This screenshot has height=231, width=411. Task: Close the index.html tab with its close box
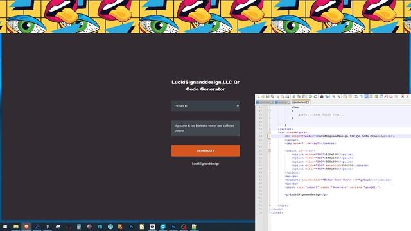[x=308, y=103]
